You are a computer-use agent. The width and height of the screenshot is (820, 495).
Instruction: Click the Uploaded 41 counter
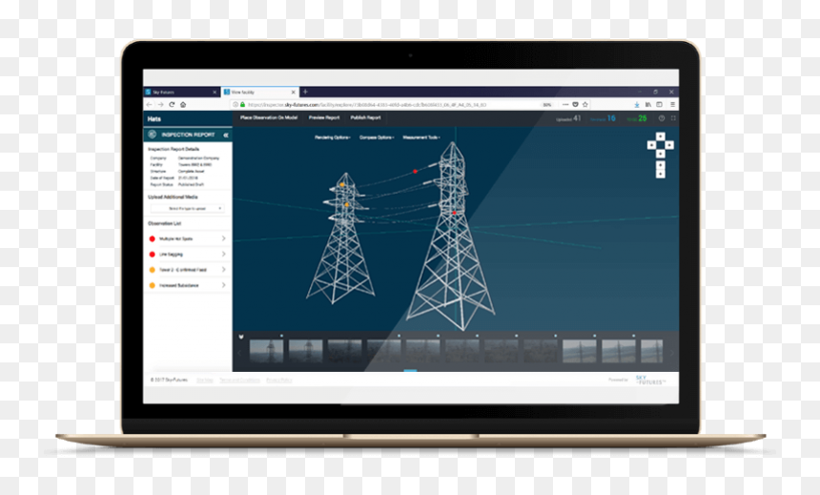coord(568,119)
